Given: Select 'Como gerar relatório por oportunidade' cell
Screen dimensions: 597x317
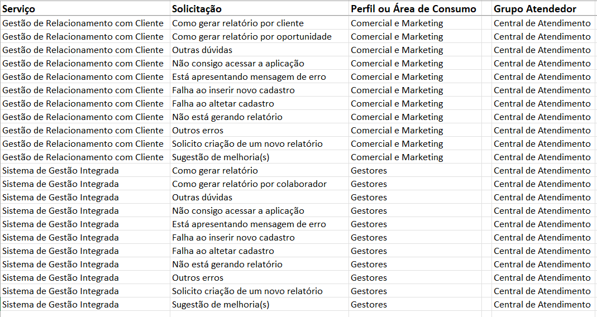Looking at the screenshot, I should tap(252, 37).
